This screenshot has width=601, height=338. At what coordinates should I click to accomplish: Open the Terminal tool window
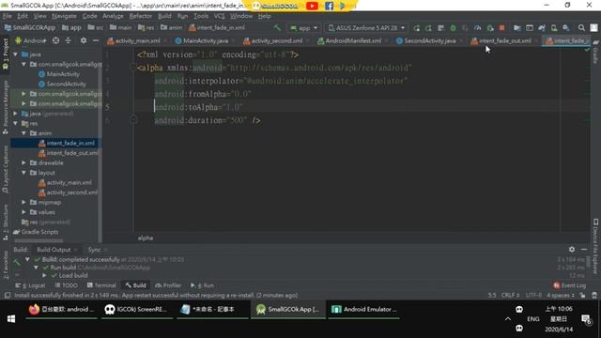click(101, 285)
